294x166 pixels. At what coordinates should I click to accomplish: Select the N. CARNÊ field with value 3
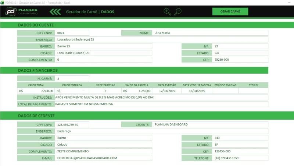tap(72, 78)
